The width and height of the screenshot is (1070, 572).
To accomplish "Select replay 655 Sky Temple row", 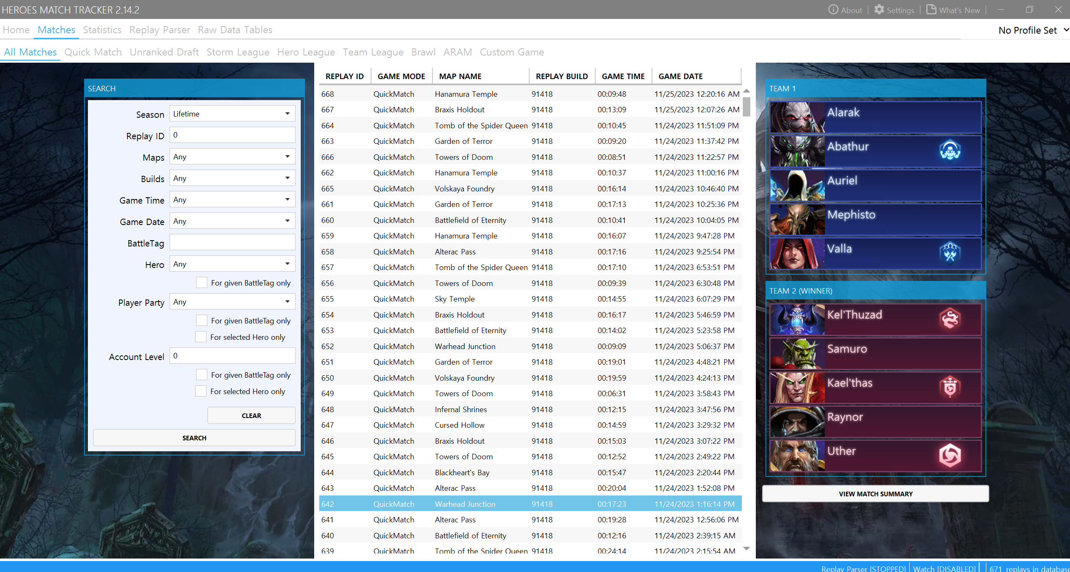I will 530,299.
